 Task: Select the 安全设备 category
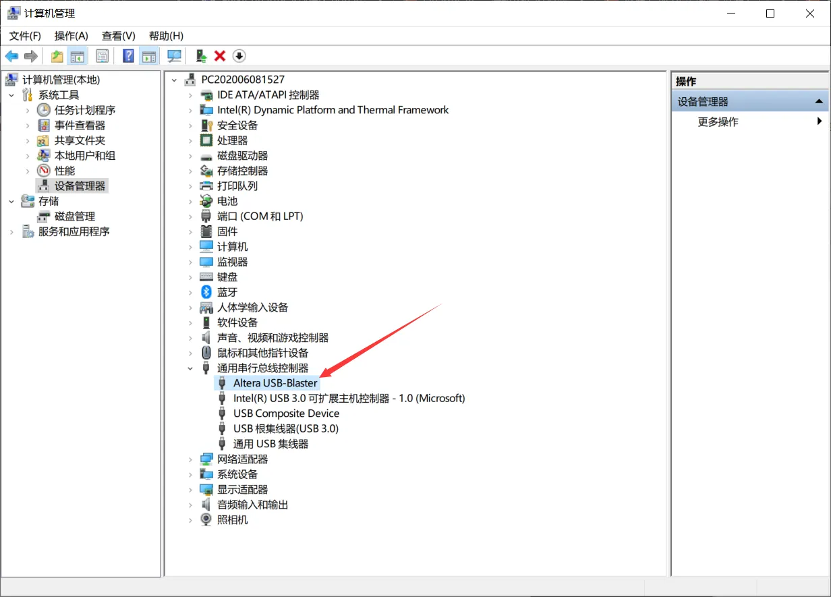tap(237, 125)
